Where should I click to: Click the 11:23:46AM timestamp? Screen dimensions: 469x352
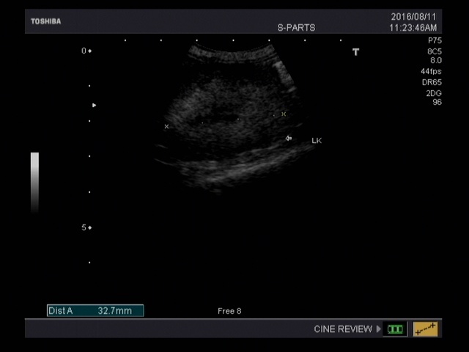click(413, 28)
